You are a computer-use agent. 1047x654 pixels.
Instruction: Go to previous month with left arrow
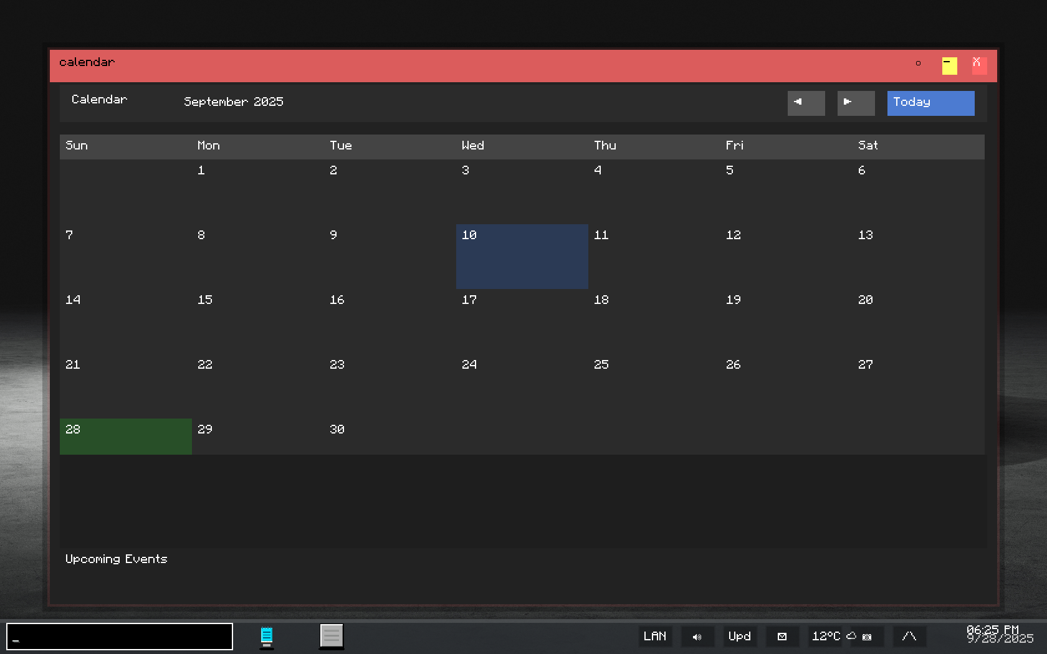806,103
